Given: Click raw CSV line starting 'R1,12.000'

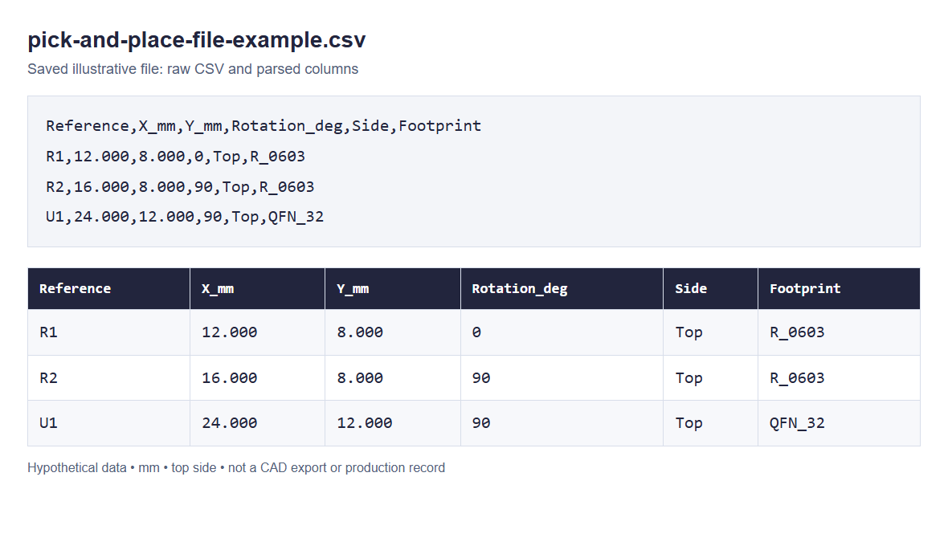Looking at the screenshot, I should (175, 157).
